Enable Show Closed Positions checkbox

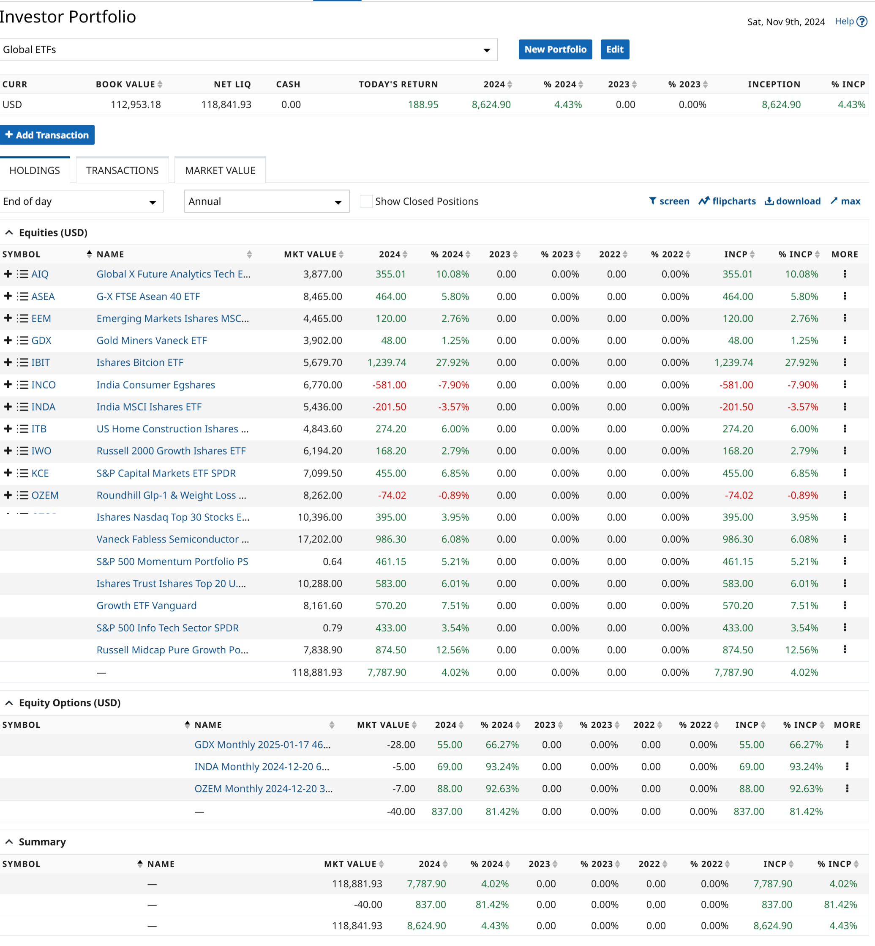point(365,201)
